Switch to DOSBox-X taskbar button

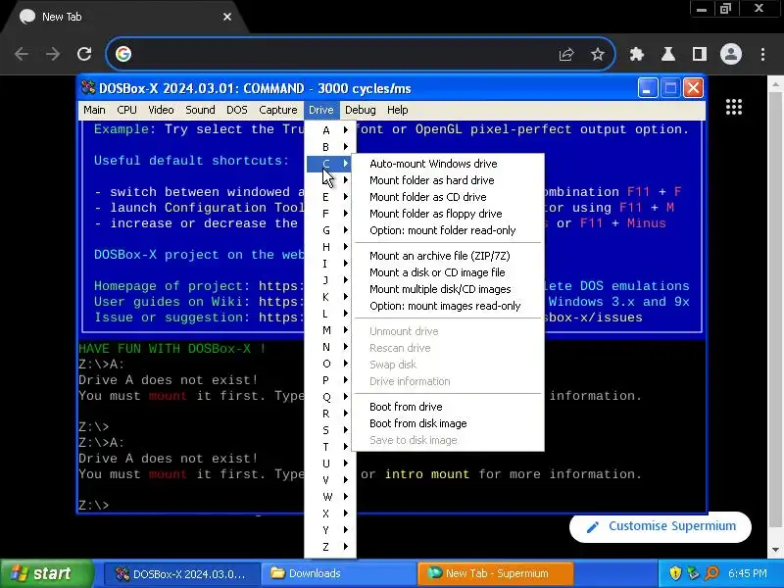pos(181,573)
